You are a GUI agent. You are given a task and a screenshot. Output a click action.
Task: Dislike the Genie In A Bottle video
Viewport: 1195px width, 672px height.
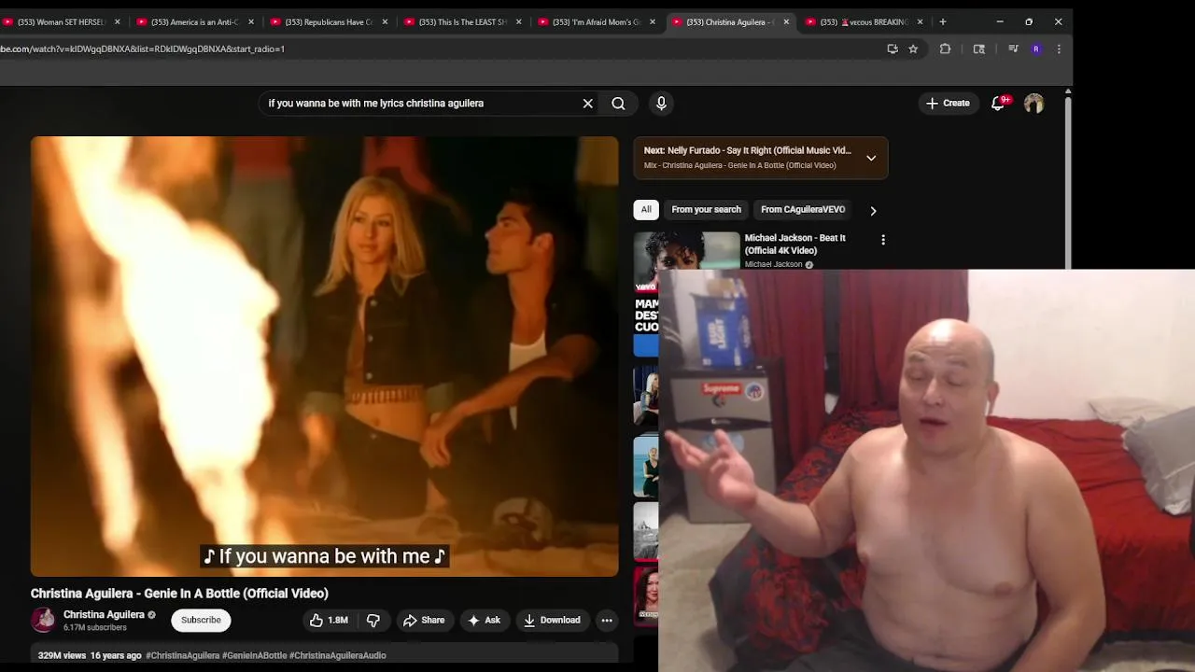pyautogui.click(x=373, y=620)
